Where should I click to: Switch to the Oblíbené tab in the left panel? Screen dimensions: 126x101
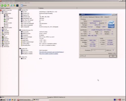(7, 8)
